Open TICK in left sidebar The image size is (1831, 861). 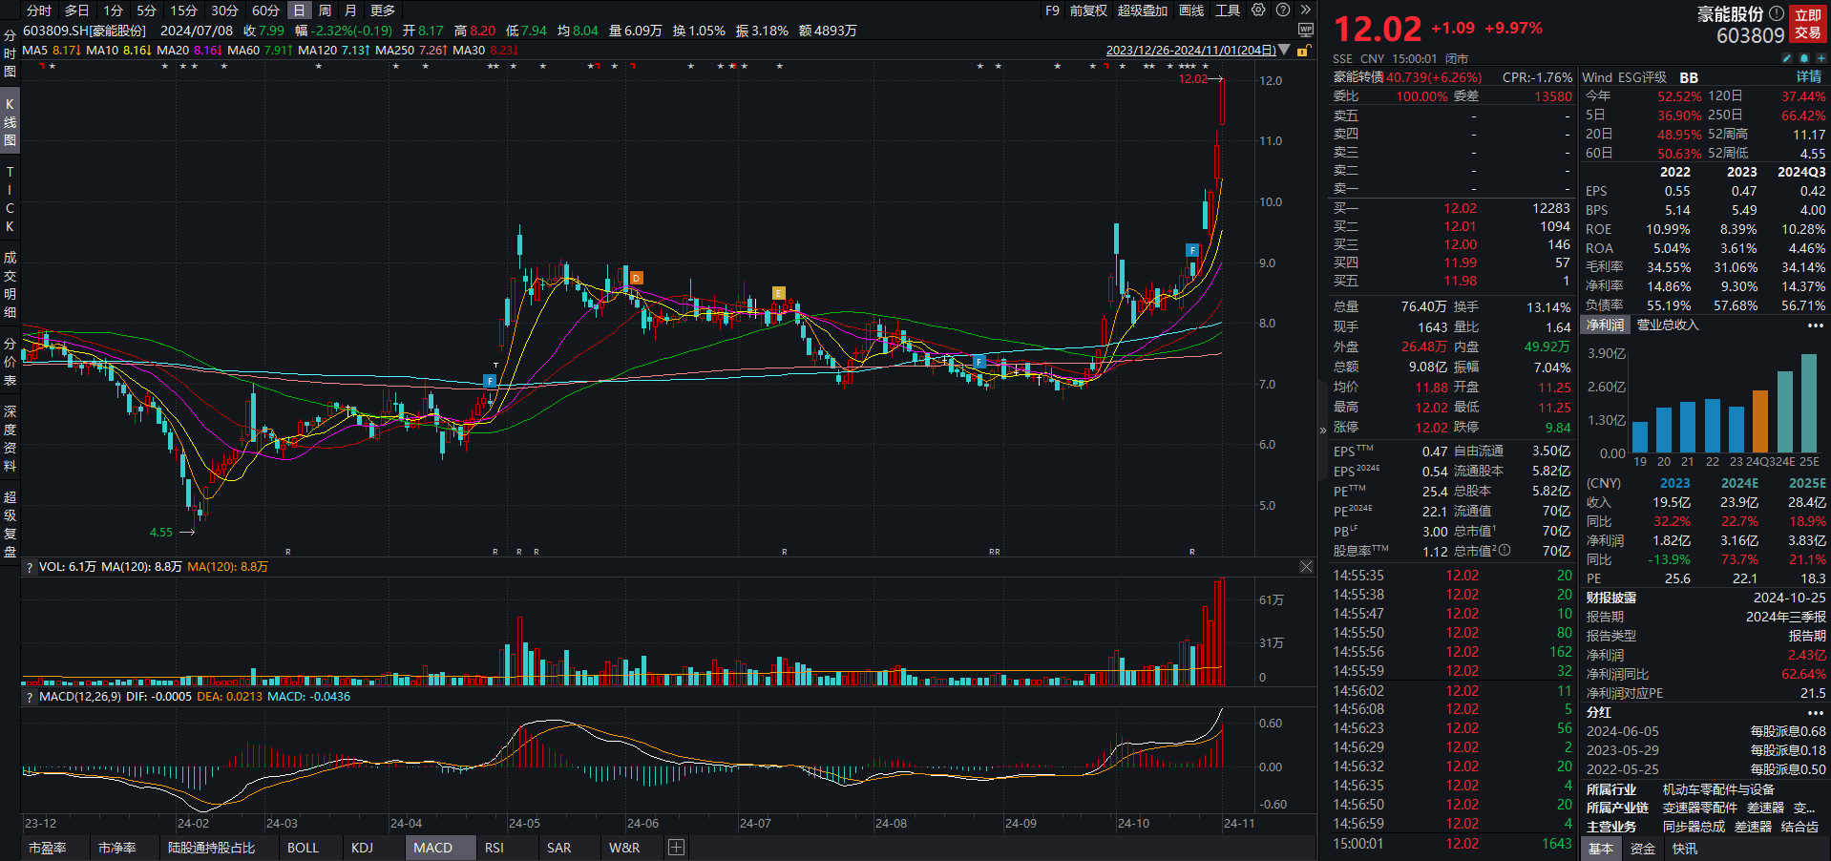coord(10,199)
